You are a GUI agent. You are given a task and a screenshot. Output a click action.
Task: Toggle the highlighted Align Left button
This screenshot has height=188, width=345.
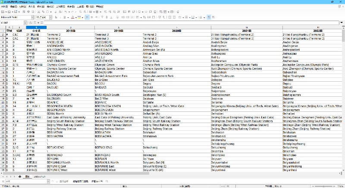click(88, 17)
